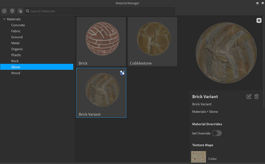Click the Materials > Stone breadcrumb path
Image resolution: width=265 pixels, height=164 pixels.
[205, 112]
